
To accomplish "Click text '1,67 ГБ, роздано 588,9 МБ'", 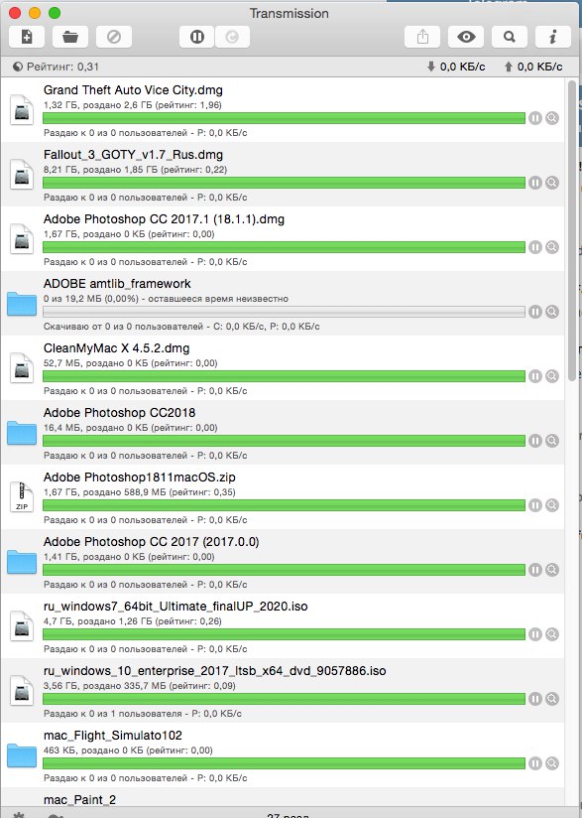I will click(x=105, y=492).
